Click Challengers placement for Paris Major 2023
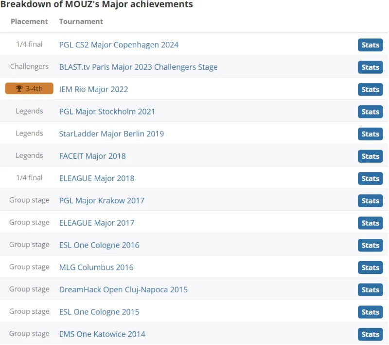The image size is (389, 345). coord(29,67)
